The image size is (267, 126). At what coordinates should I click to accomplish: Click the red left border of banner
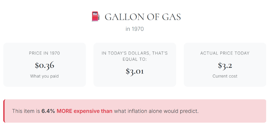pos(4,111)
